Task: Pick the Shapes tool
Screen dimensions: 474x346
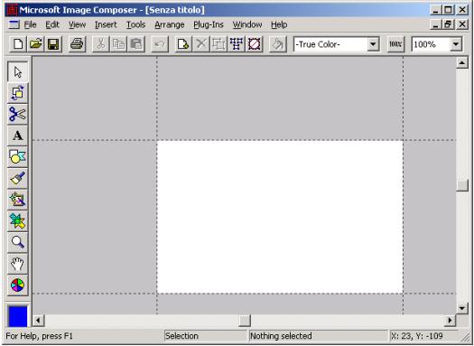Action: click(17, 157)
